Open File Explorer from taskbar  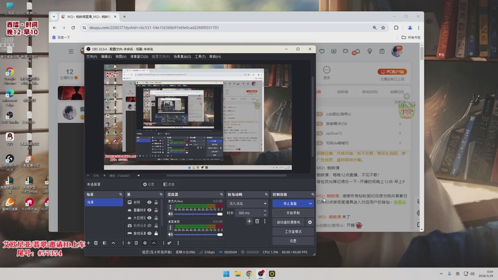238,274
